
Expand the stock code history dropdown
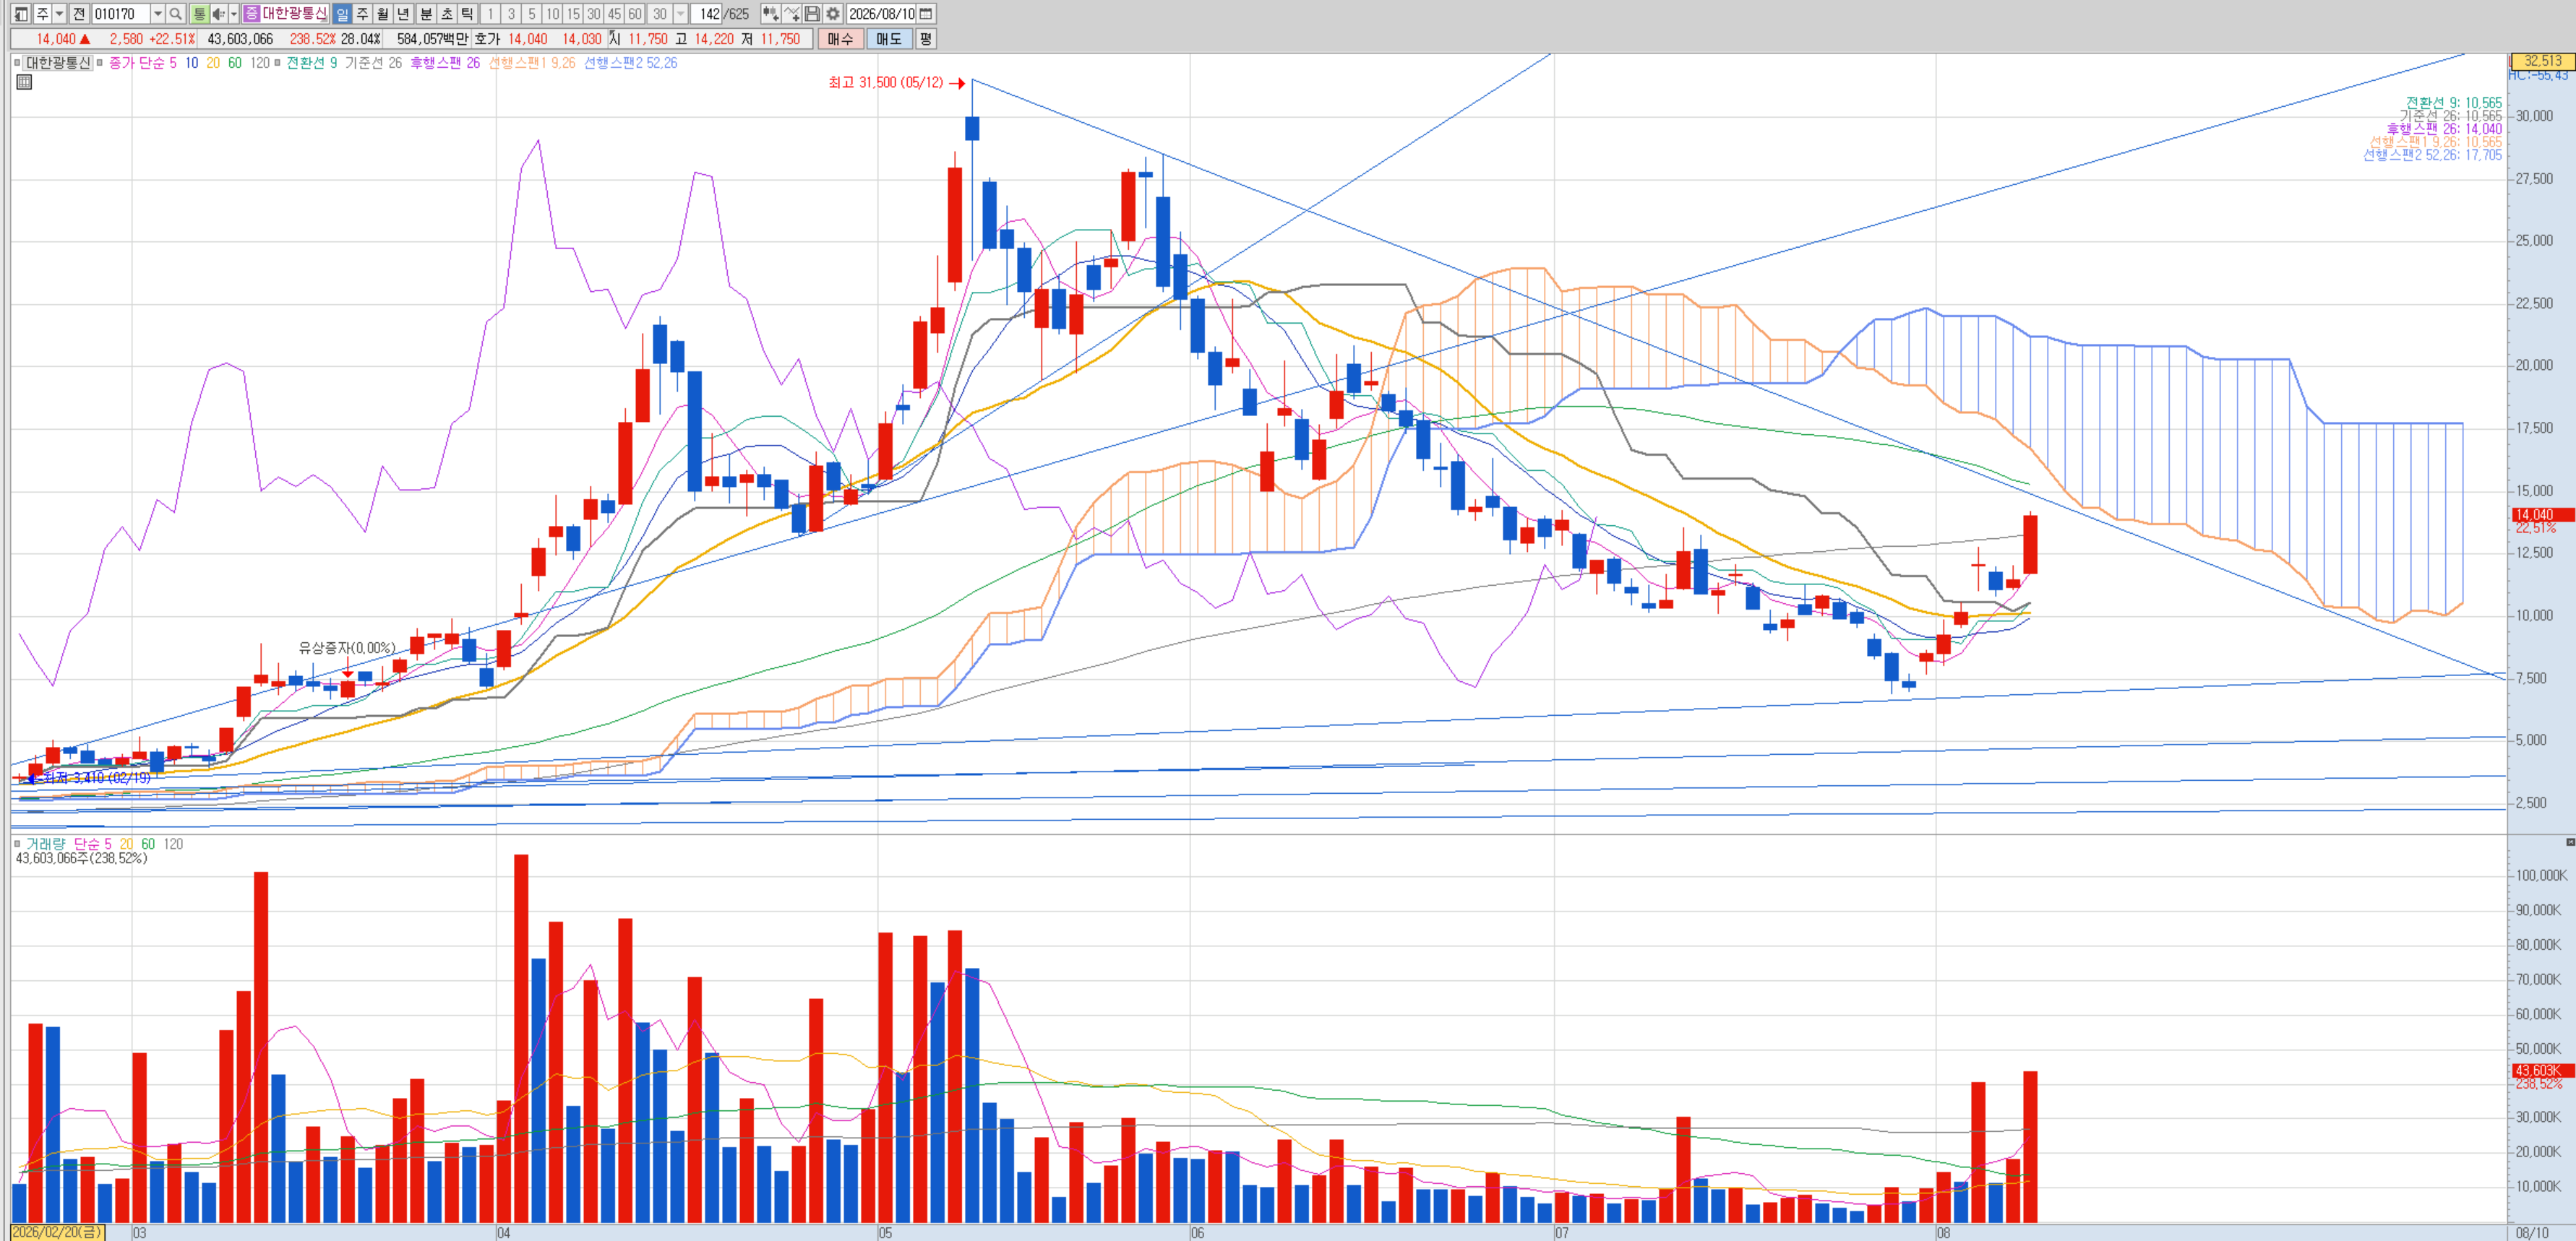pos(158,14)
